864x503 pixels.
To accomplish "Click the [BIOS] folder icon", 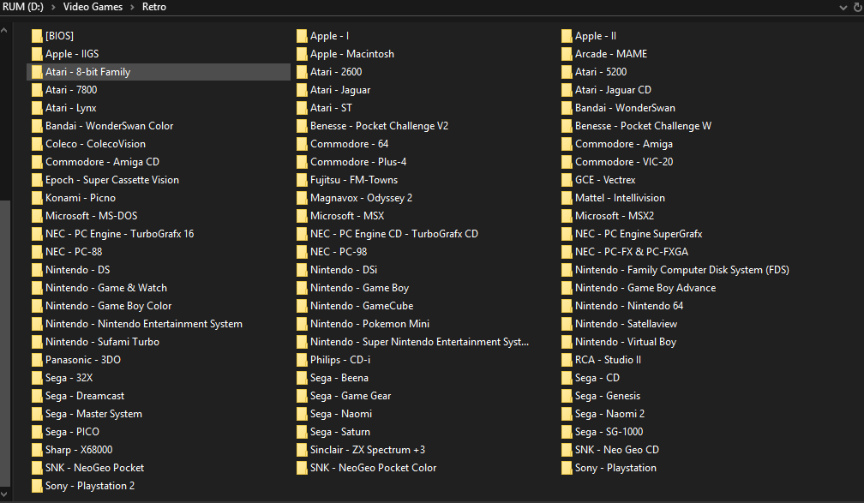I will click(38, 36).
